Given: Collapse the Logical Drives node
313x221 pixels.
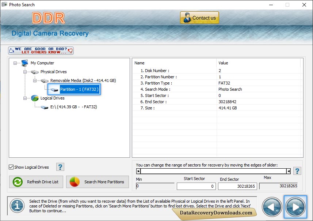Looking at the screenshot, I should 25,98.
